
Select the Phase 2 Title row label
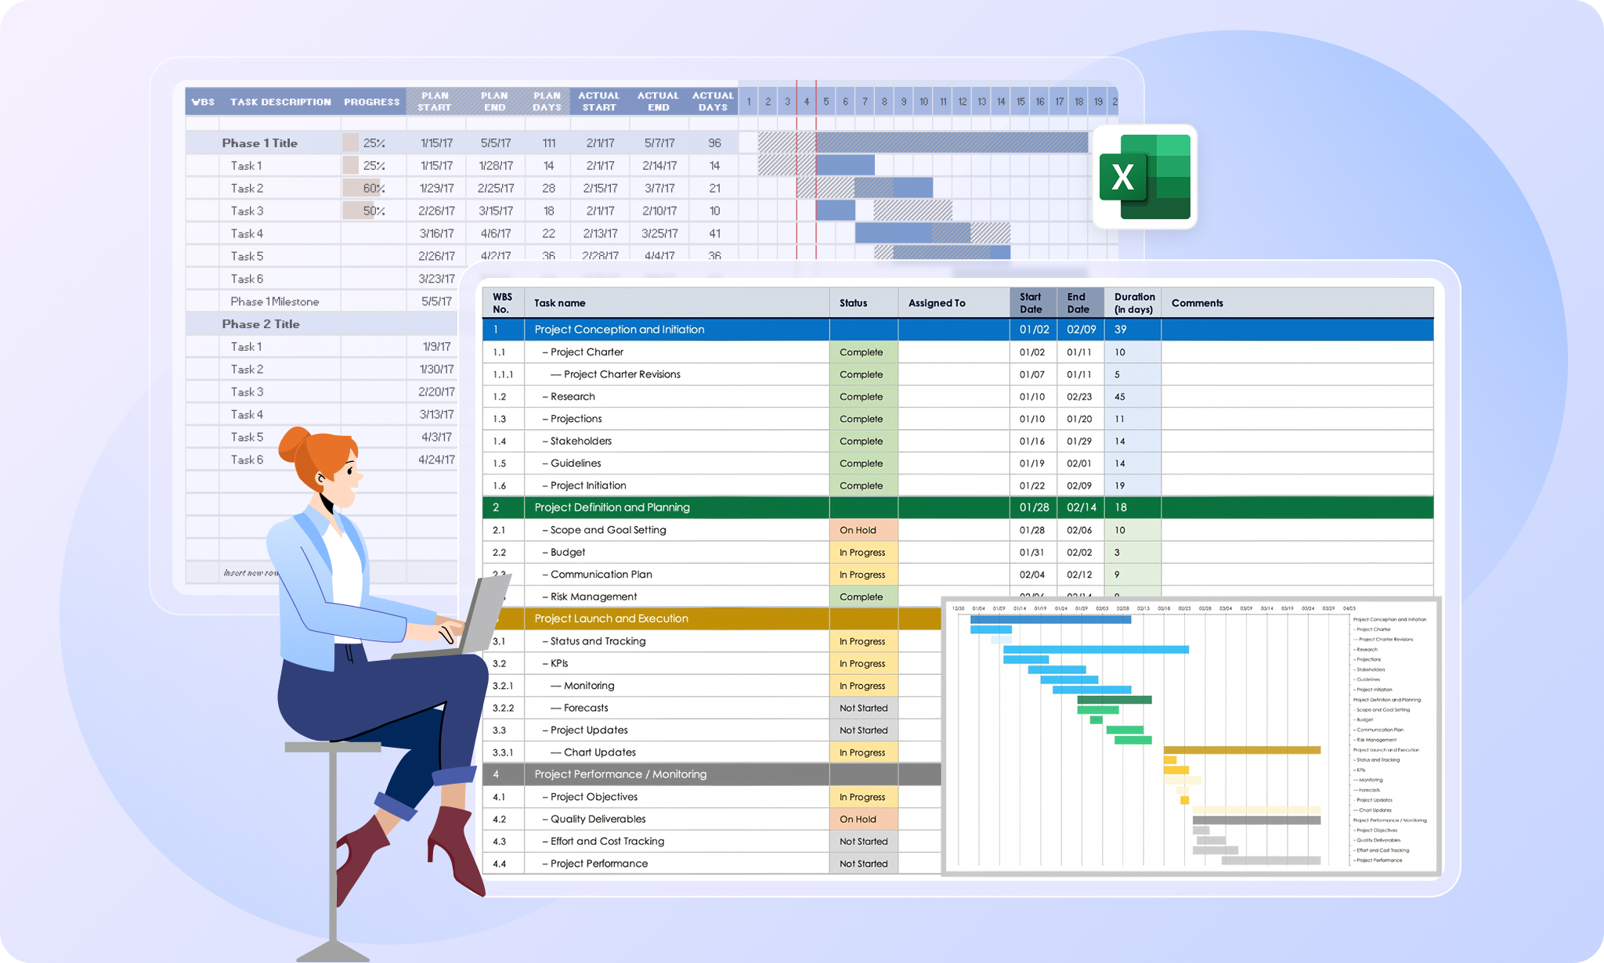(261, 324)
